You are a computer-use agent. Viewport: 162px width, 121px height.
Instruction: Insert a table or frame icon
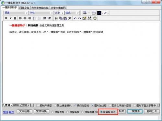94,13
